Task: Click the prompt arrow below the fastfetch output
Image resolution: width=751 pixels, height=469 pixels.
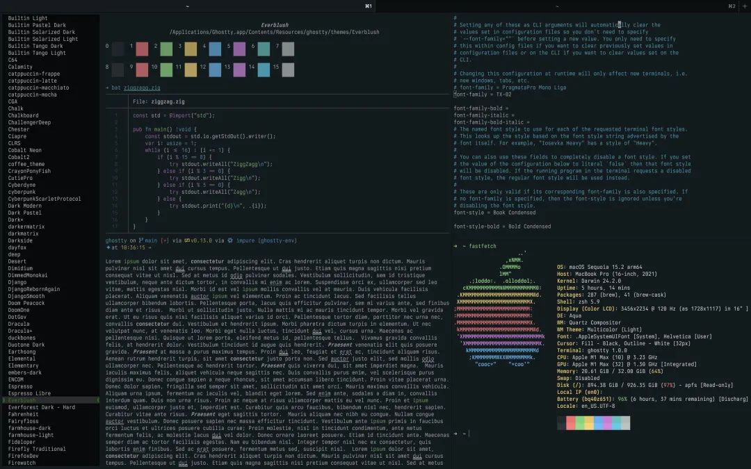Action: pos(455,434)
